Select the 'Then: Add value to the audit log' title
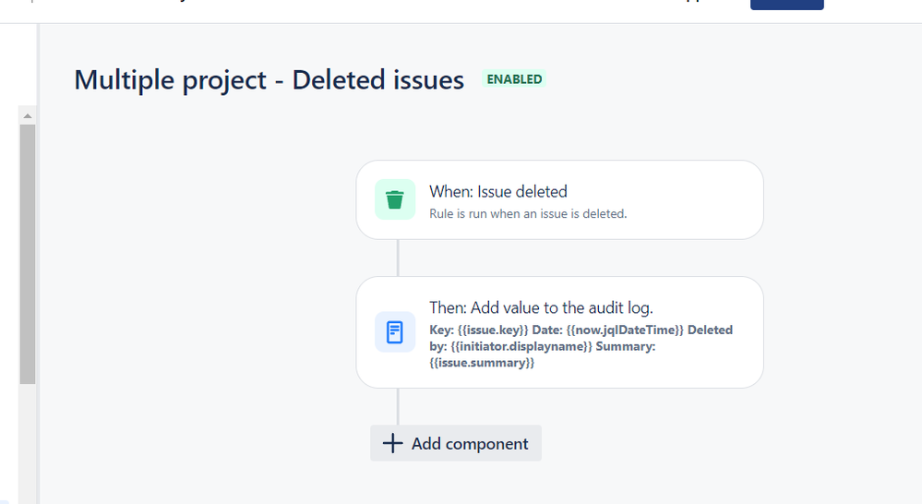The width and height of the screenshot is (922, 504). click(x=541, y=307)
